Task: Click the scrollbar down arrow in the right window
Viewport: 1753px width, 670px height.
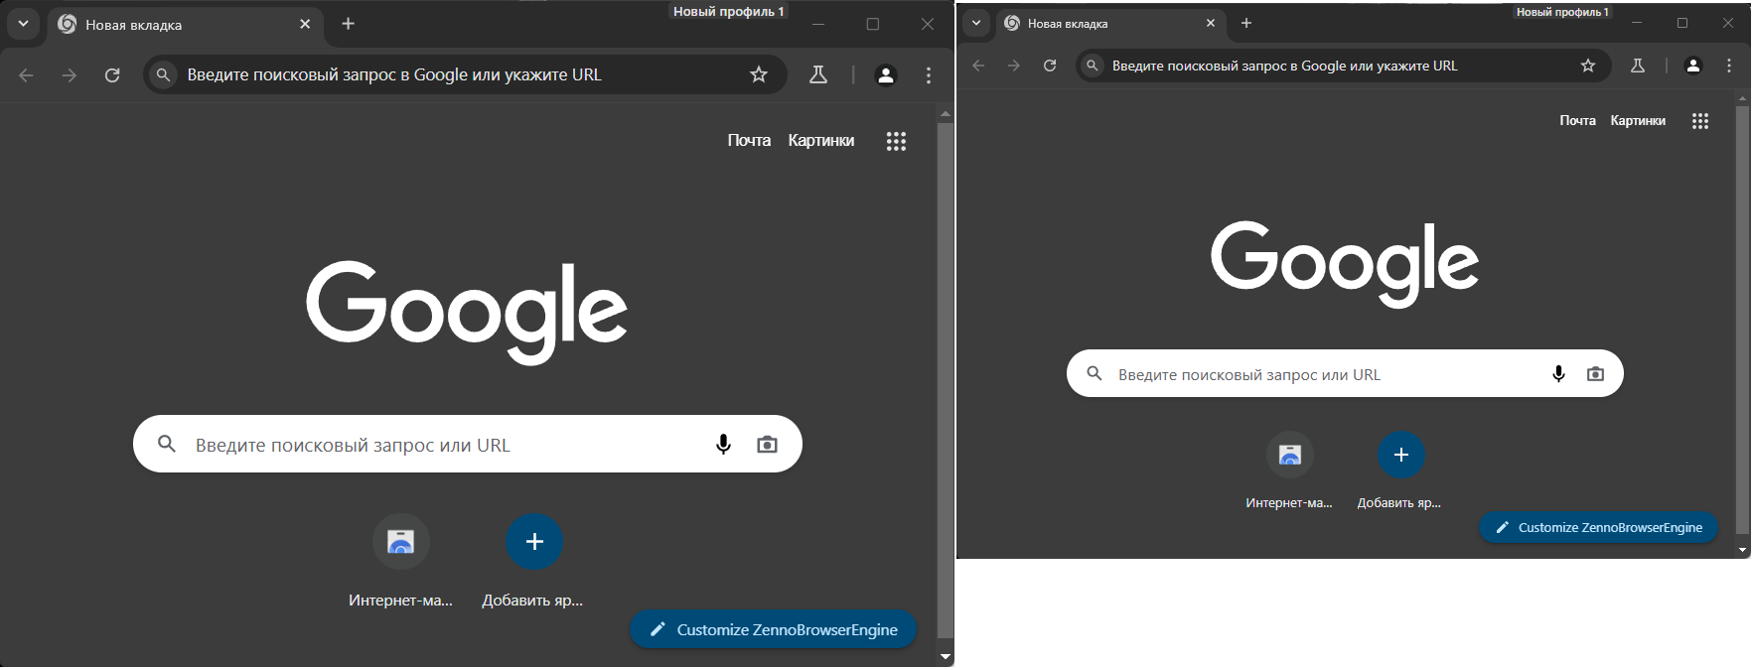Action: pyautogui.click(x=1742, y=549)
